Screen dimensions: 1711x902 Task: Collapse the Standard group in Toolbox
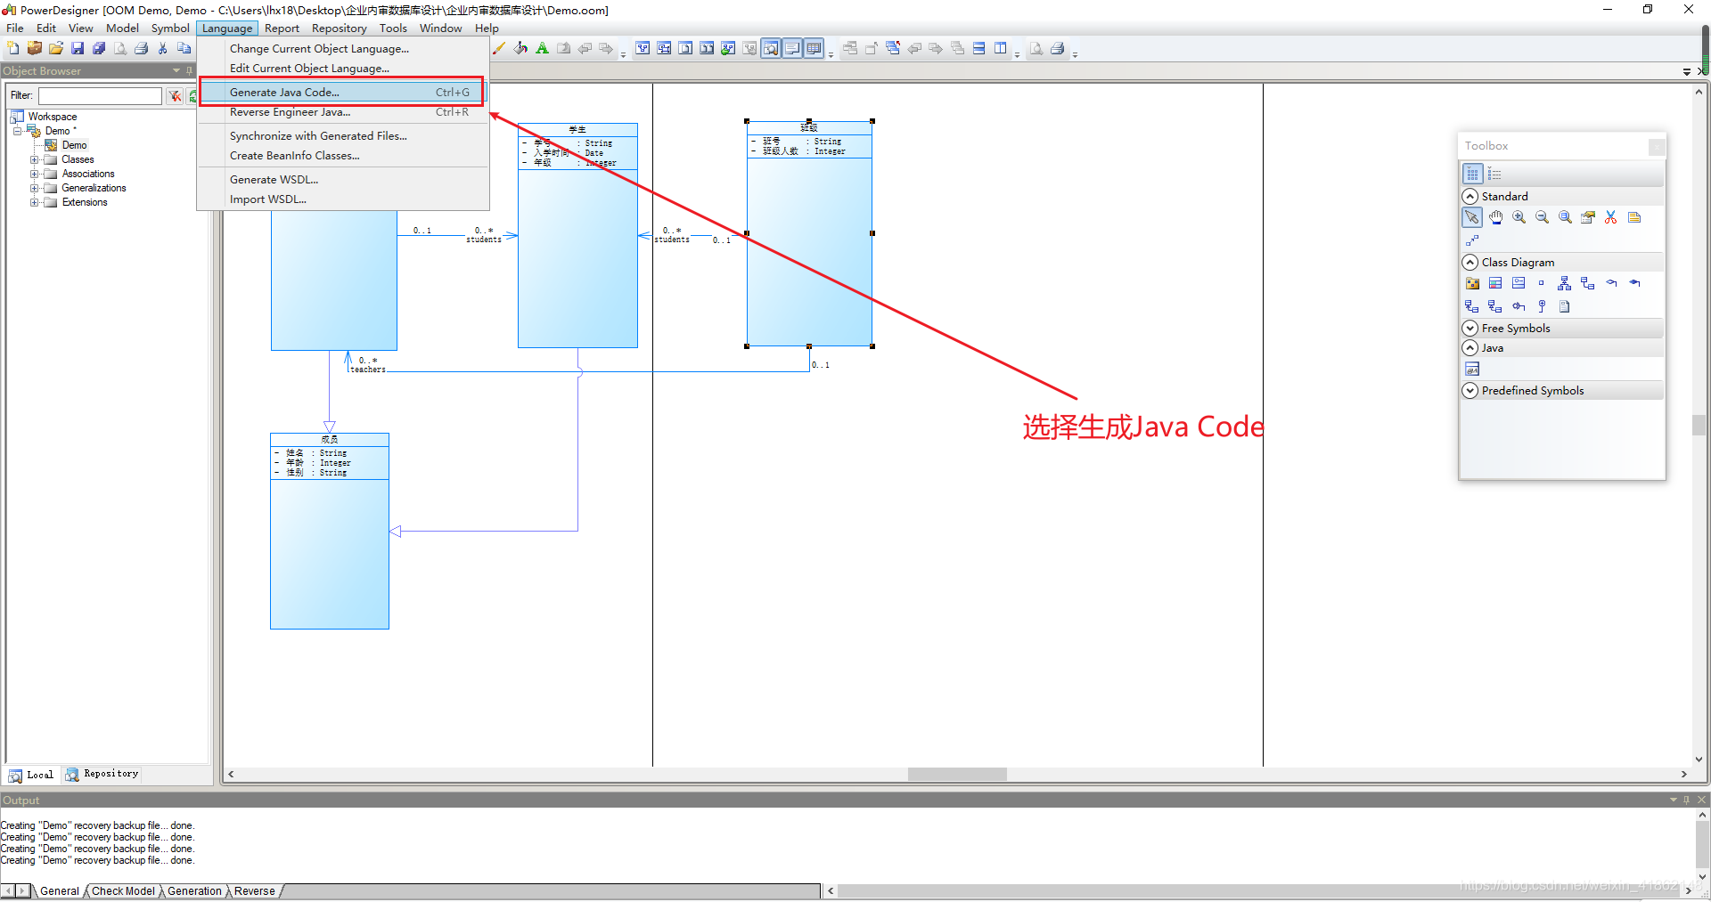point(1470,196)
